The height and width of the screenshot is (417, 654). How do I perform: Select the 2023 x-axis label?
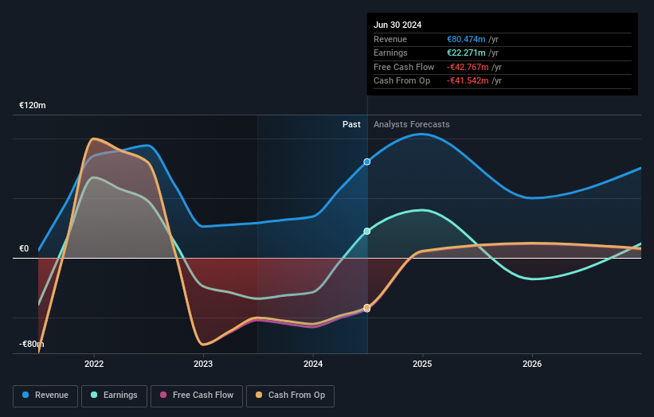203,364
